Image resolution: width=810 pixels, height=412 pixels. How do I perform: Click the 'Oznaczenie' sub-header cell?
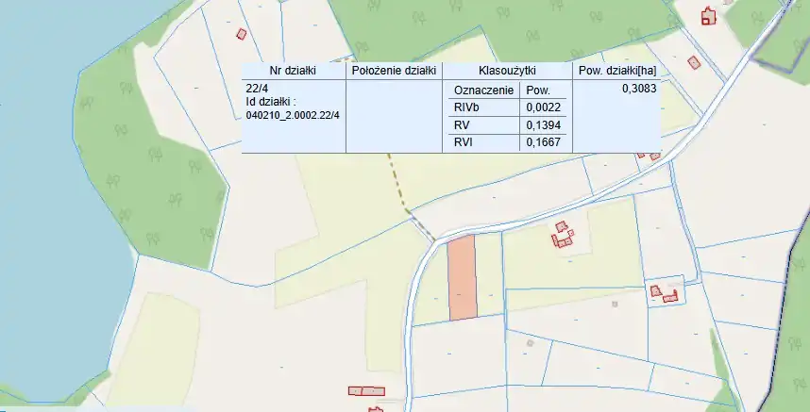(483, 90)
